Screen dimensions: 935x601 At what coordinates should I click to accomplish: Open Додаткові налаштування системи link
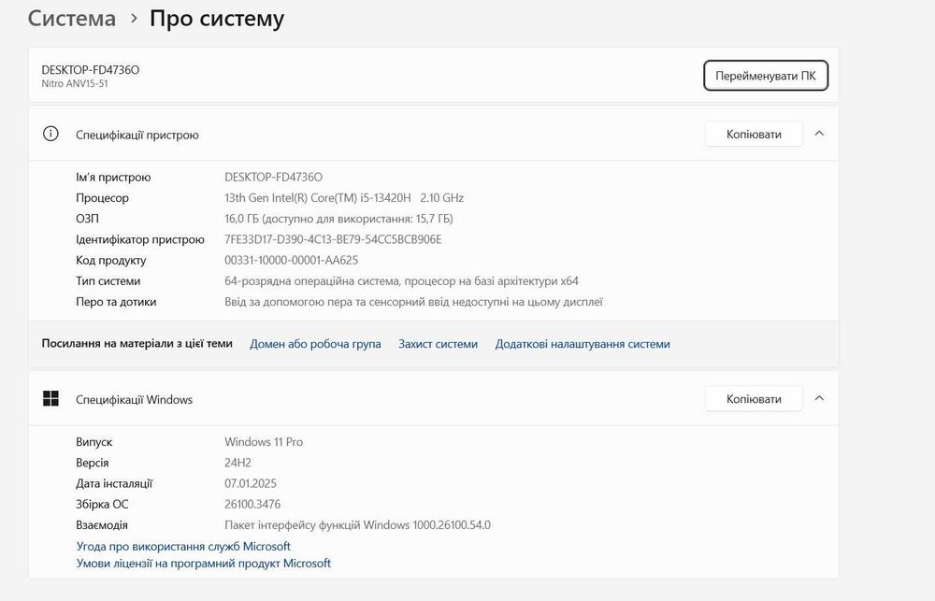(x=583, y=344)
